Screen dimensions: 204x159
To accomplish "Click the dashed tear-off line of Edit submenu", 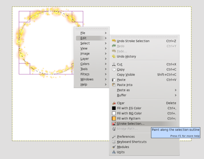I will (x=144, y=37).
